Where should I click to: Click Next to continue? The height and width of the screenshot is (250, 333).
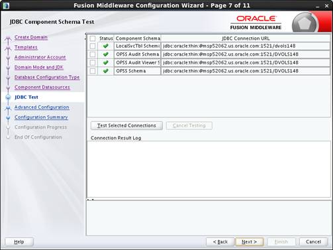click(250, 242)
